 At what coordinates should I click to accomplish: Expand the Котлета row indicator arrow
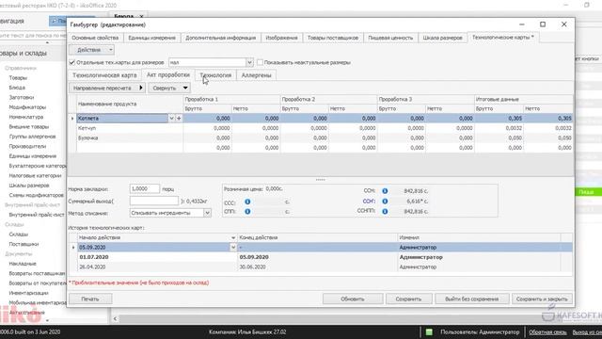click(72, 119)
